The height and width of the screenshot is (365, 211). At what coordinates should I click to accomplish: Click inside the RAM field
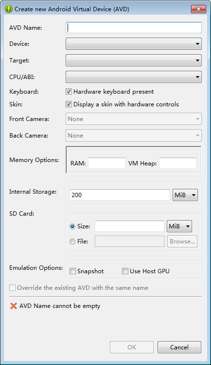(107, 163)
